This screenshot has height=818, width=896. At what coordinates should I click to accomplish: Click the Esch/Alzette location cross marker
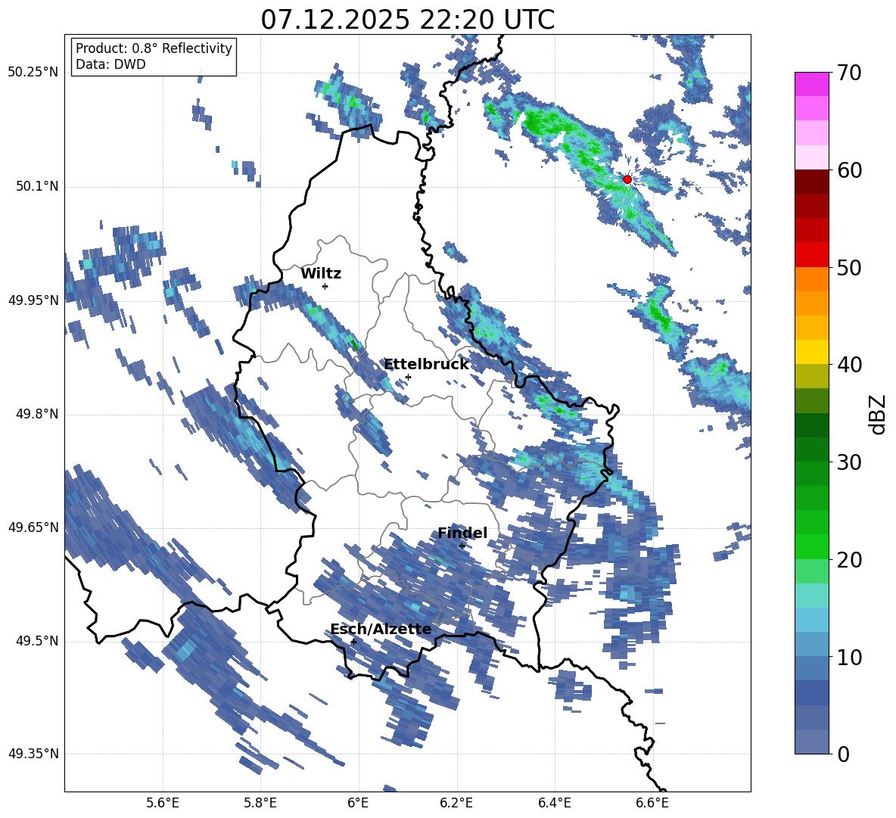click(x=353, y=642)
